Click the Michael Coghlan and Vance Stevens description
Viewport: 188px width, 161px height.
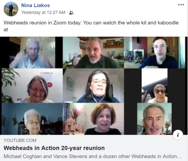[x=93, y=156]
